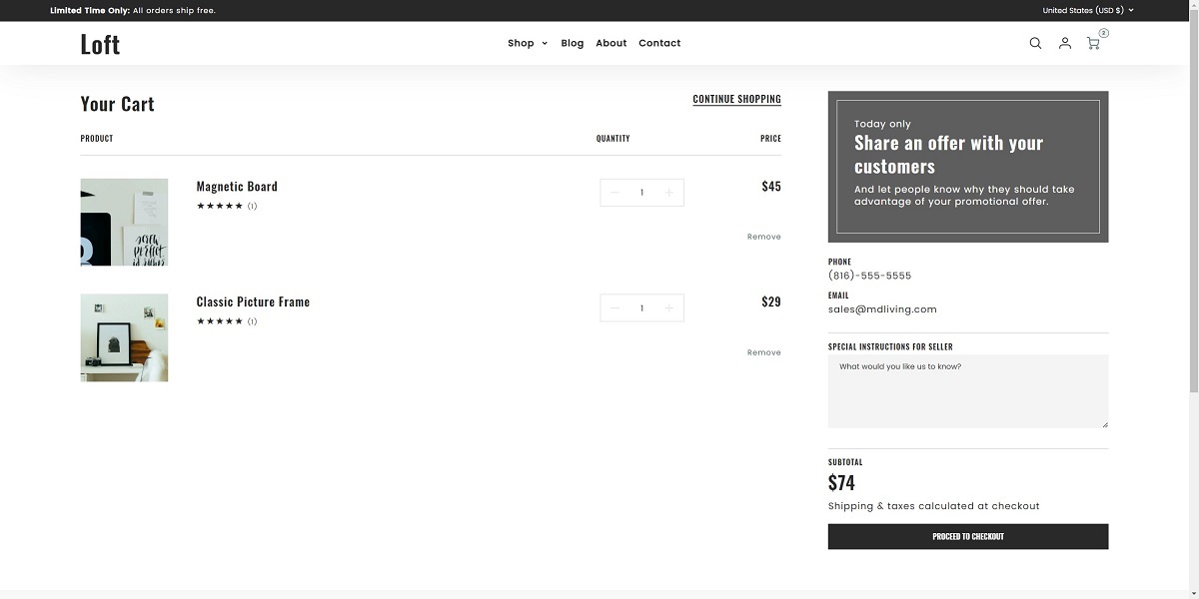Click the Loft store logo

coord(99,43)
